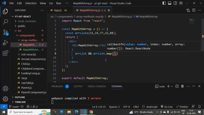Viewport: 204px width, 115px height.
Task: Add a new terminal with plus icon
Action: [168, 86]
